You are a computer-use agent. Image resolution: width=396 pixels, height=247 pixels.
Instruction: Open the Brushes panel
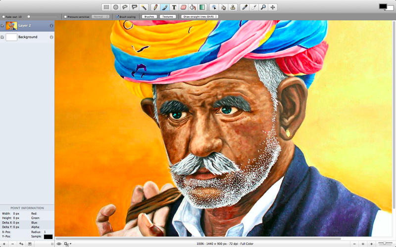point(149,17)
